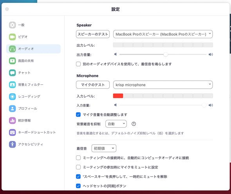The width and height of the screenshot is (231, 194).
Task: Uncheck スペースキー長押しでミュート解除 option
Action: (78, 176)
